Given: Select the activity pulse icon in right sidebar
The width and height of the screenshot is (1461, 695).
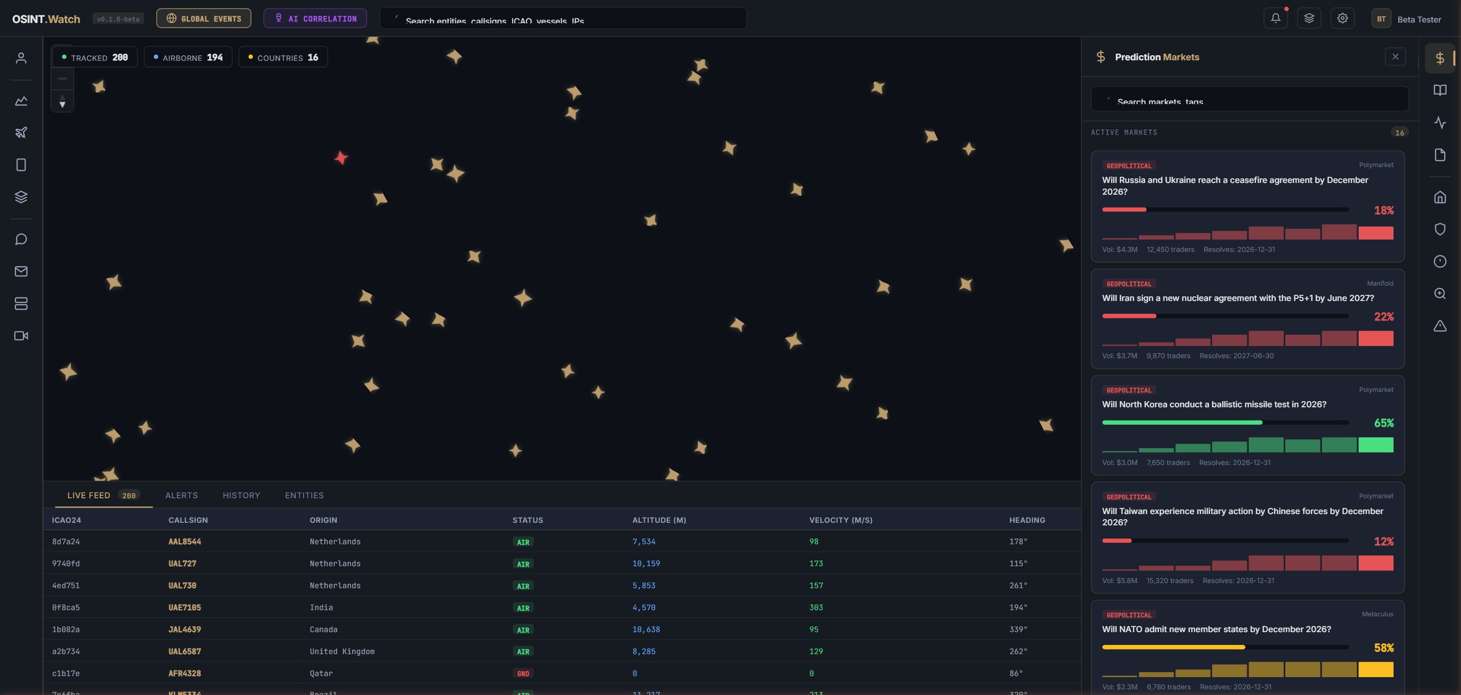Looking at the screenshot, I should coord(1441,123).
